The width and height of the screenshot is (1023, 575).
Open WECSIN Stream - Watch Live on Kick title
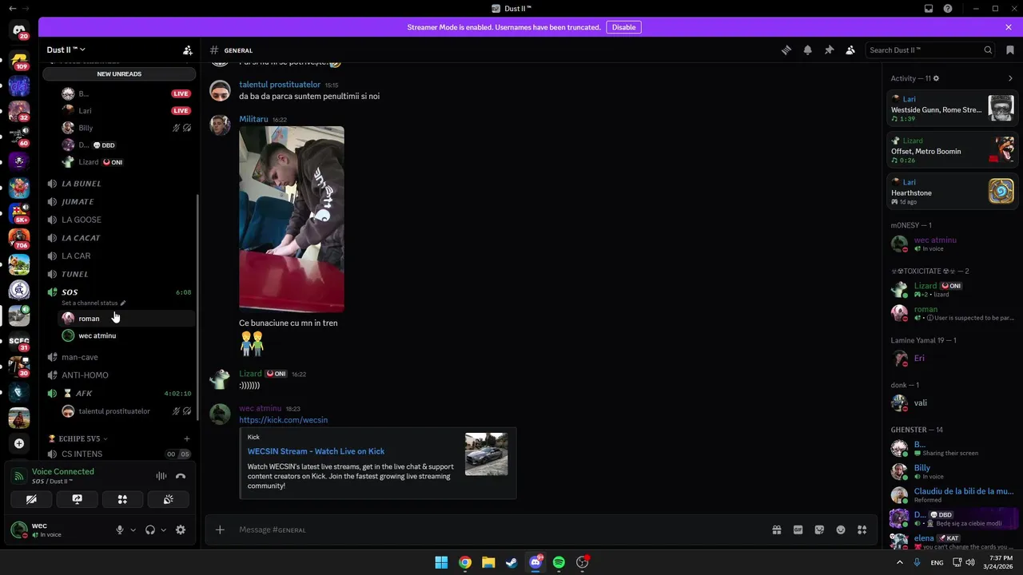(x=316, y=451)
